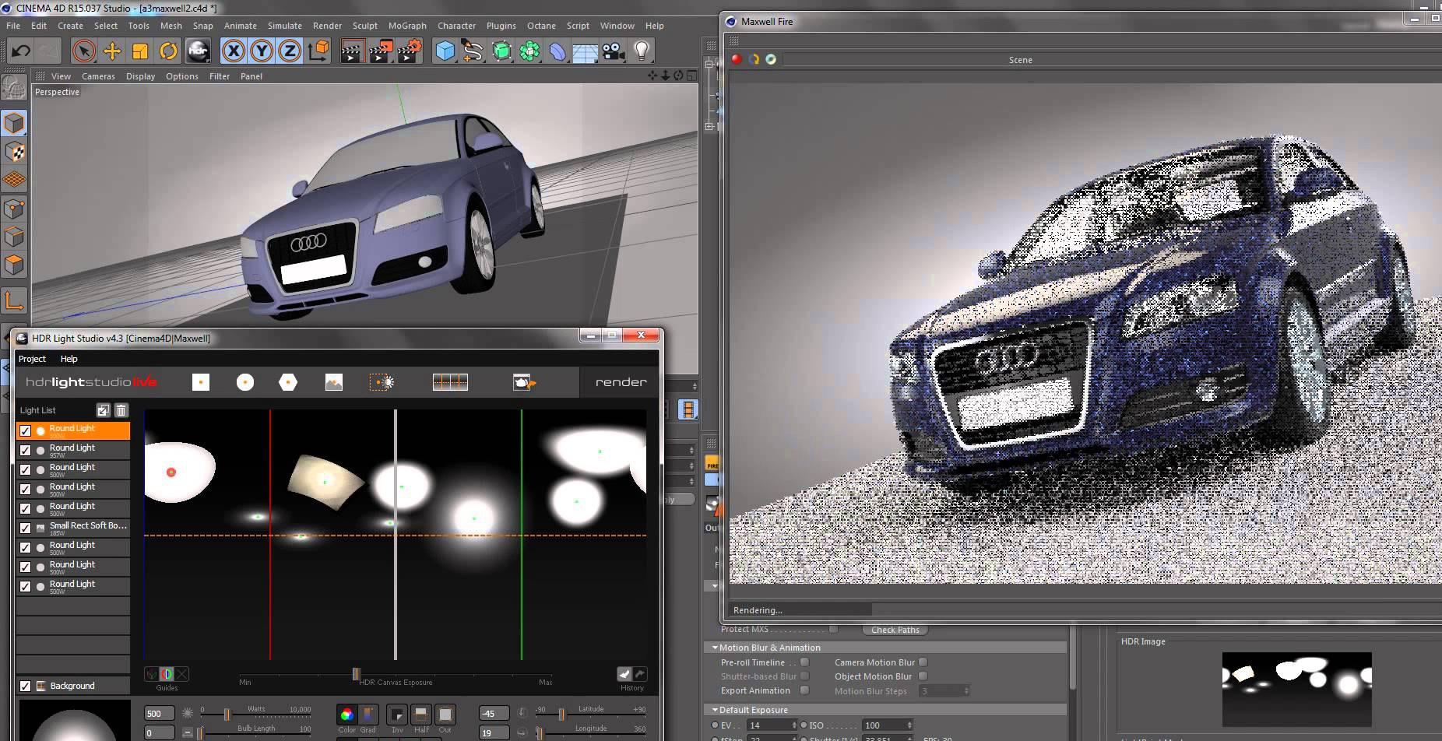Open the MoGraph menu in Cinema 4D
The height and width of the screenshot is (741, 1442).
(x=407, y=26)
